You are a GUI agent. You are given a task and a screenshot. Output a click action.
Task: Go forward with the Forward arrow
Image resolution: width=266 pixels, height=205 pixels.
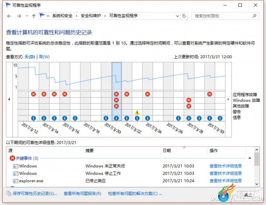point(19,16)
